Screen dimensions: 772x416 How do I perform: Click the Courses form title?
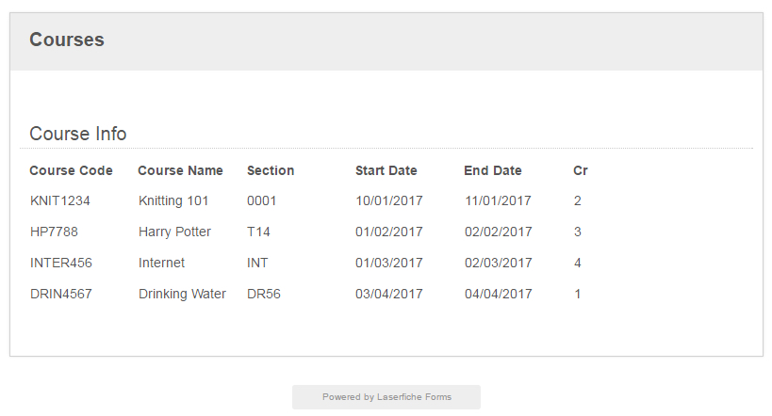pyautogui.click(x=67, y=40)
